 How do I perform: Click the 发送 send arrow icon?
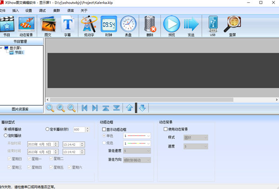click(191, 26)
